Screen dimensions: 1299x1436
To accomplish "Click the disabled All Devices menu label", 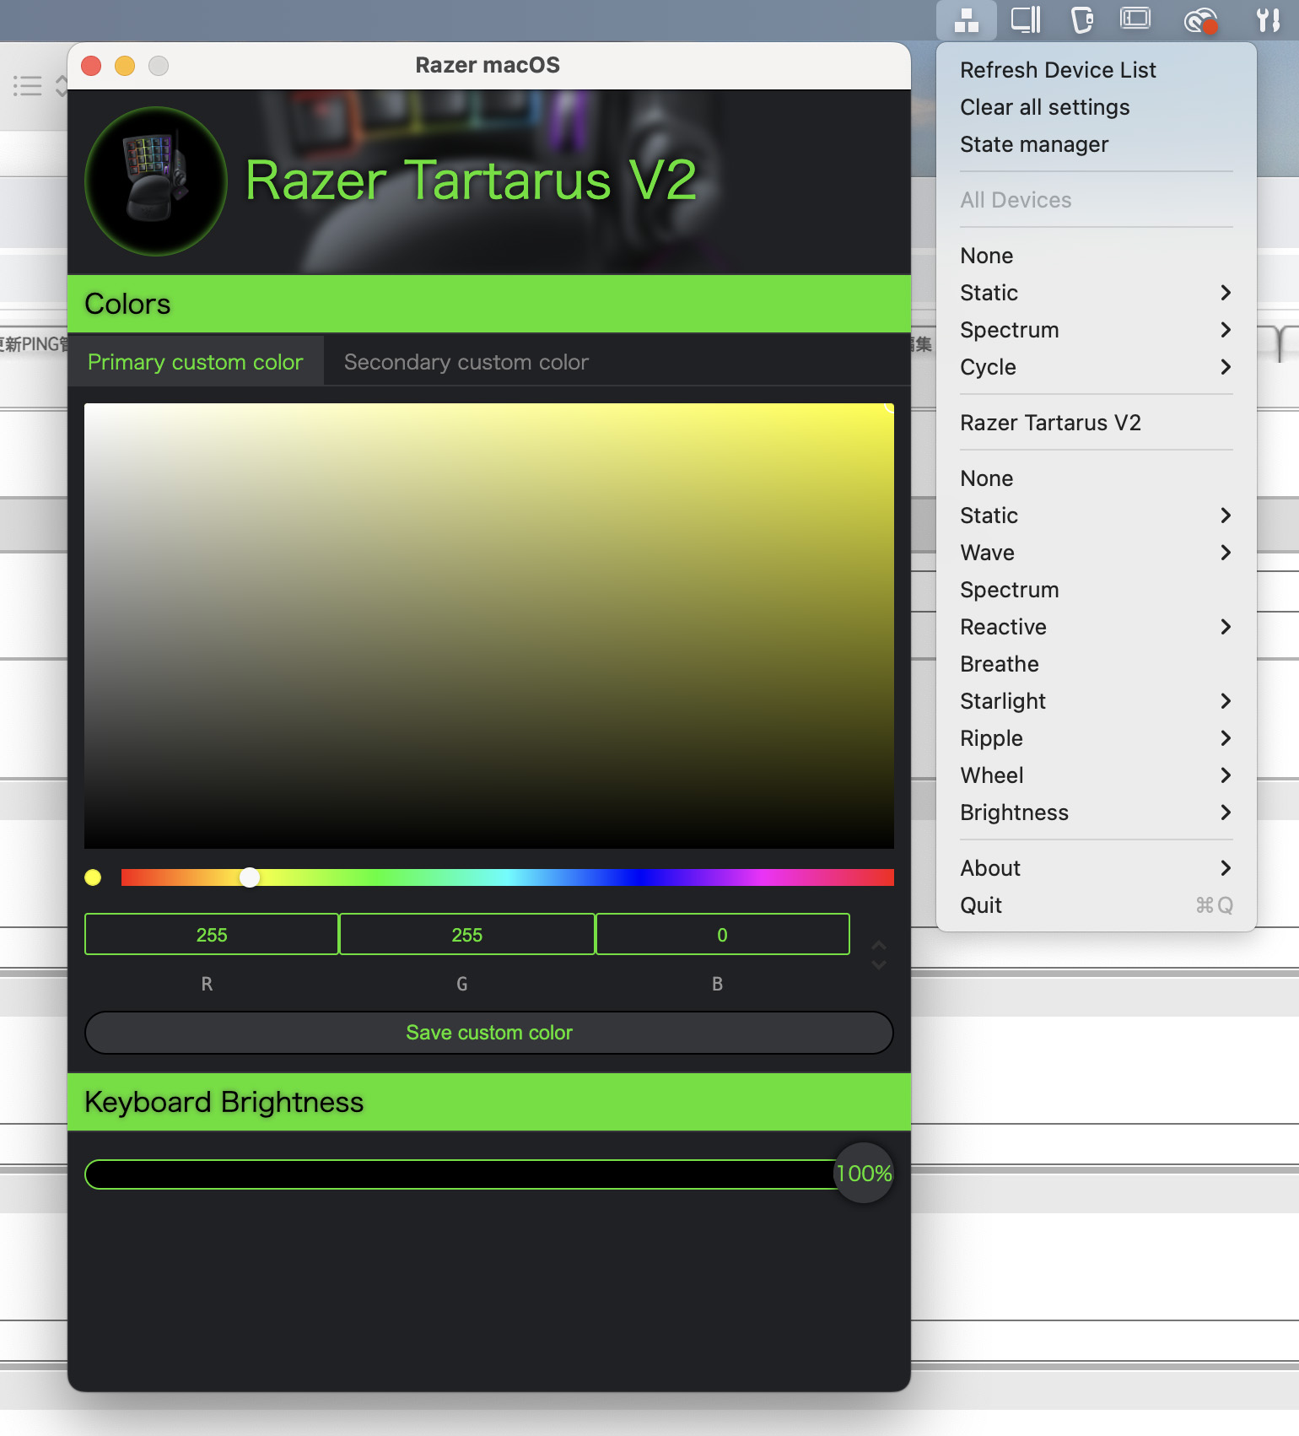I will (1016, 200).
